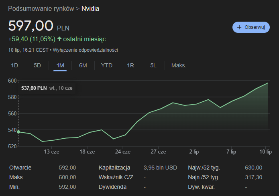Image resolution: width=279 pixels, height=196 pixels.
Task: Click the Nvidia breadcrumb title
Action: point(90,8)
